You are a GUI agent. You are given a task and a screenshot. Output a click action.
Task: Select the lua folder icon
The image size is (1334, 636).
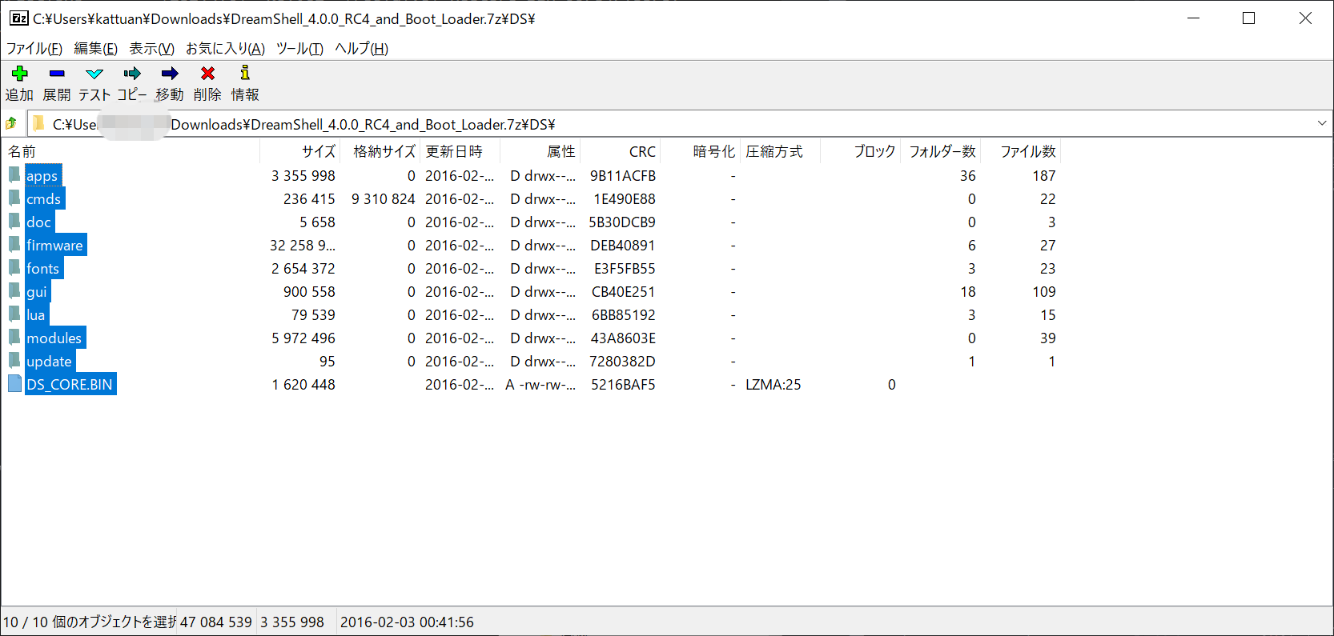14,314
